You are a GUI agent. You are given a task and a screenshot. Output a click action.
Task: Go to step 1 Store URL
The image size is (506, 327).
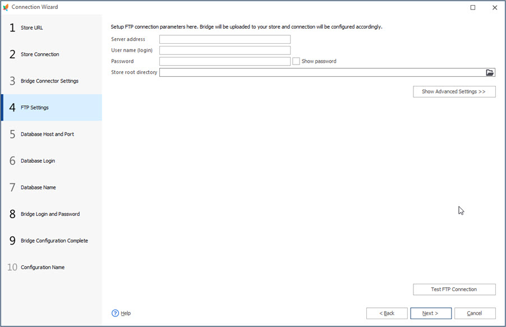[x=52, y=27]
